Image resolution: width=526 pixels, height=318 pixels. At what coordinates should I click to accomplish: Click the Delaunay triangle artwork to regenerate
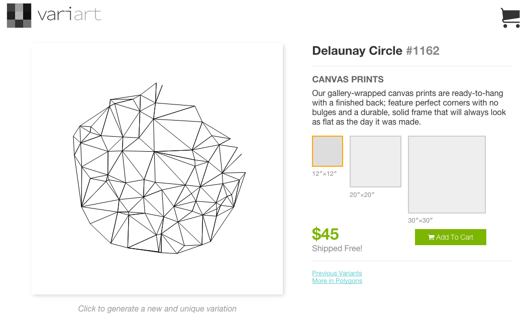(157, 169)
